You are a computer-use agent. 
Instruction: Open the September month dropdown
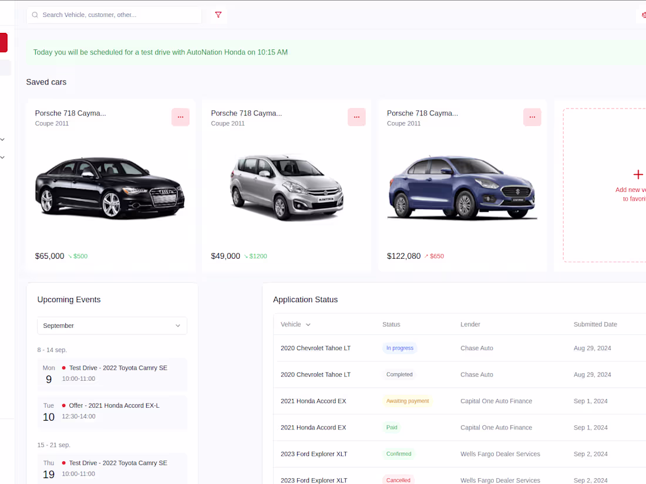coord(112,326)
